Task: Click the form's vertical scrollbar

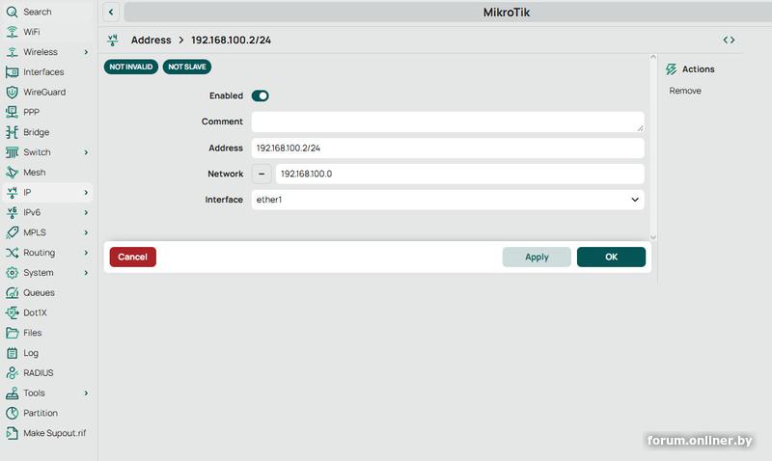Action: coord(653,147)
